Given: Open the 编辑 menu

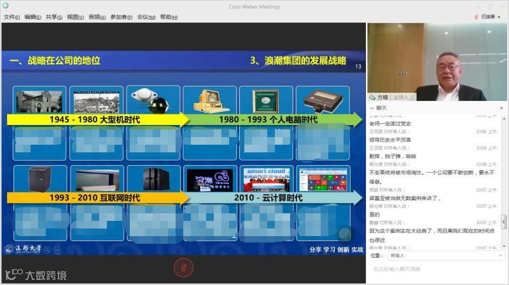Looking at the screenshot, I should (x=32, y=17).
